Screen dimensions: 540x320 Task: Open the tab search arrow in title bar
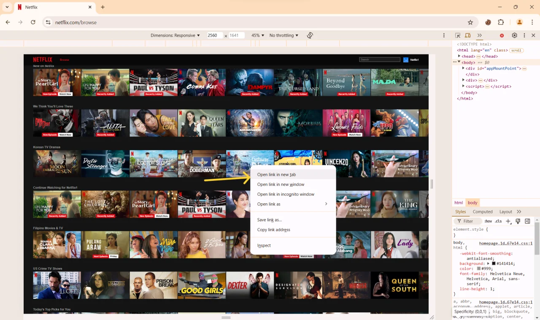(x=7, y=7)
